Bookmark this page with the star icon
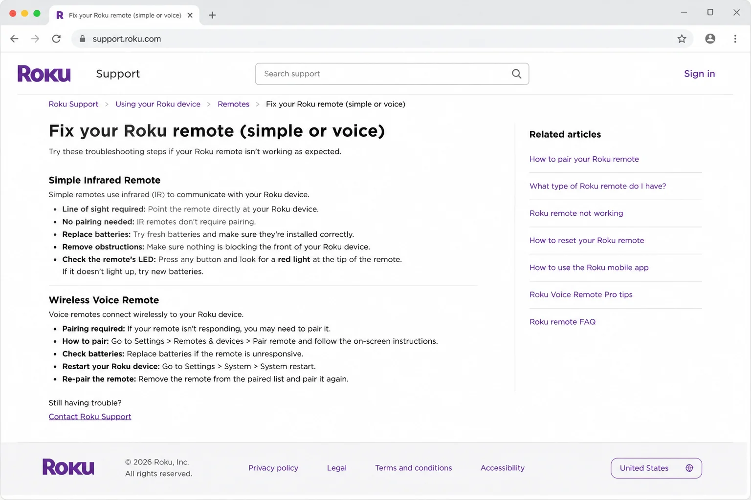This screenshot has height=500, width=751. click(x=682, y=39)
